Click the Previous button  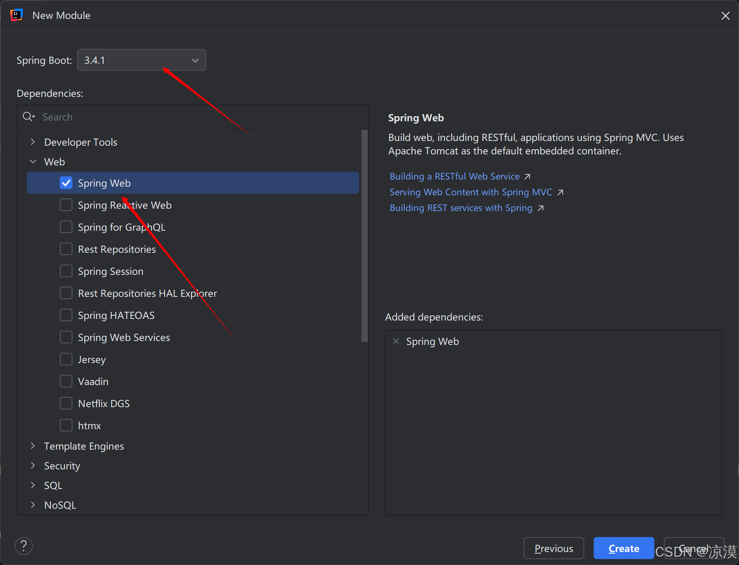click(554, 548)
